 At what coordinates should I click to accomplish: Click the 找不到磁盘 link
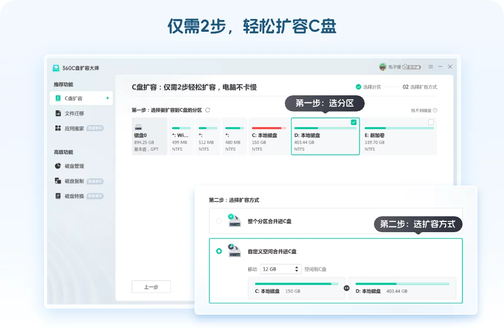[421, 110]
